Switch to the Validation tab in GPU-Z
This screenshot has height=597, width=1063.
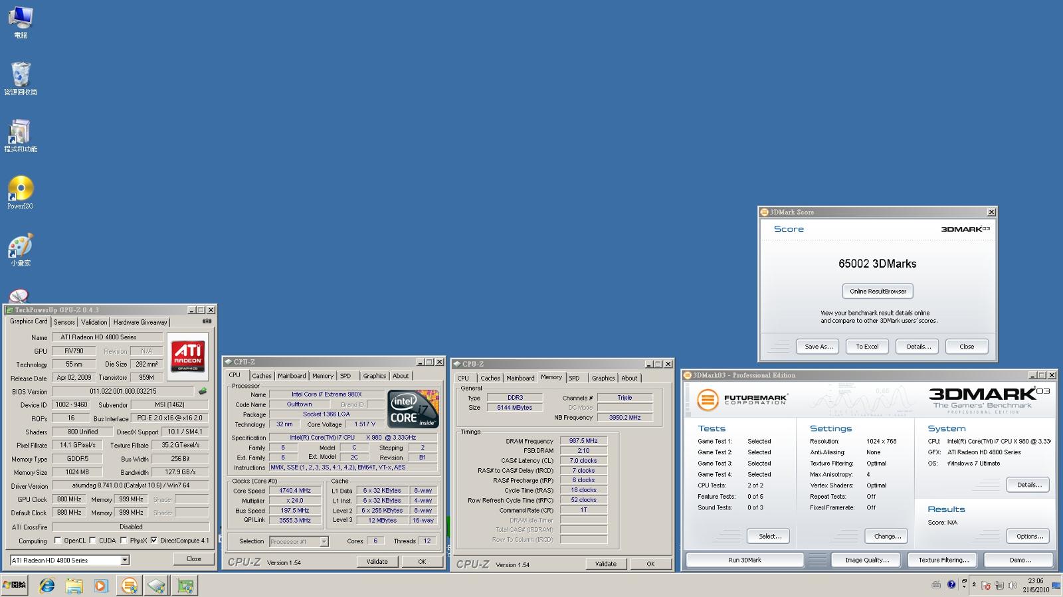(x=94, y=322)
